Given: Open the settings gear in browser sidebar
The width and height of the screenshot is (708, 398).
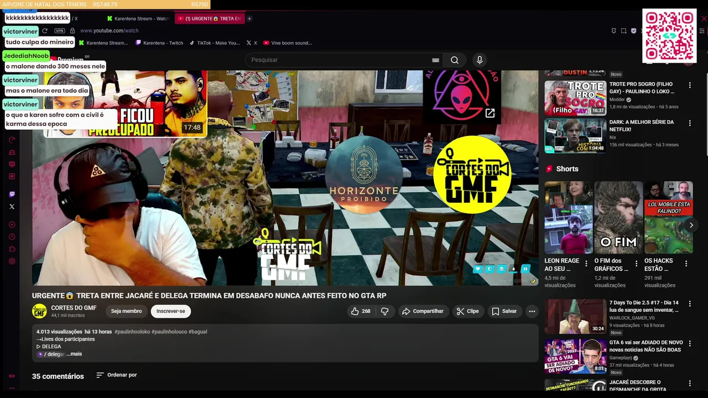Looking at the screenshot, I should (x=12, y=261).
